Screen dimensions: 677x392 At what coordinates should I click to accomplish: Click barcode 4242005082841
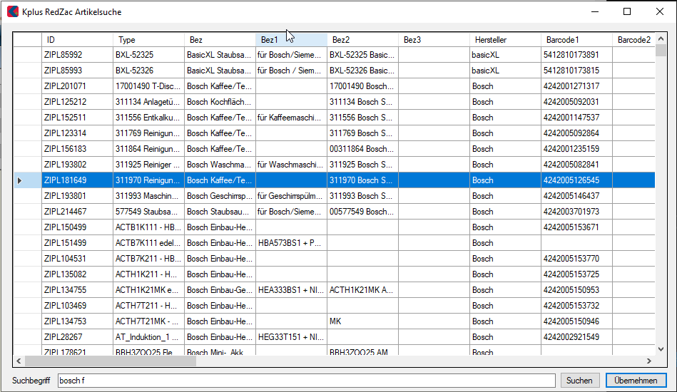coord(576,165)
